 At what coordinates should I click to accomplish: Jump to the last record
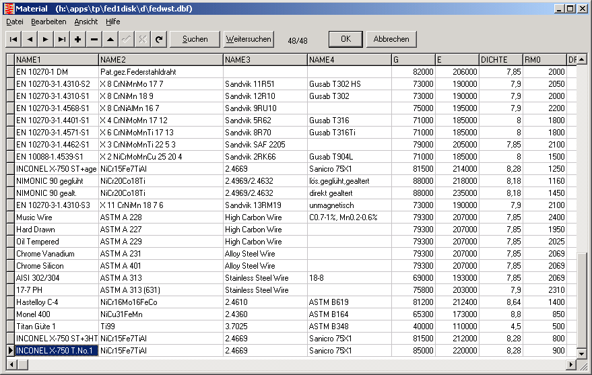[x=62, y=39]
